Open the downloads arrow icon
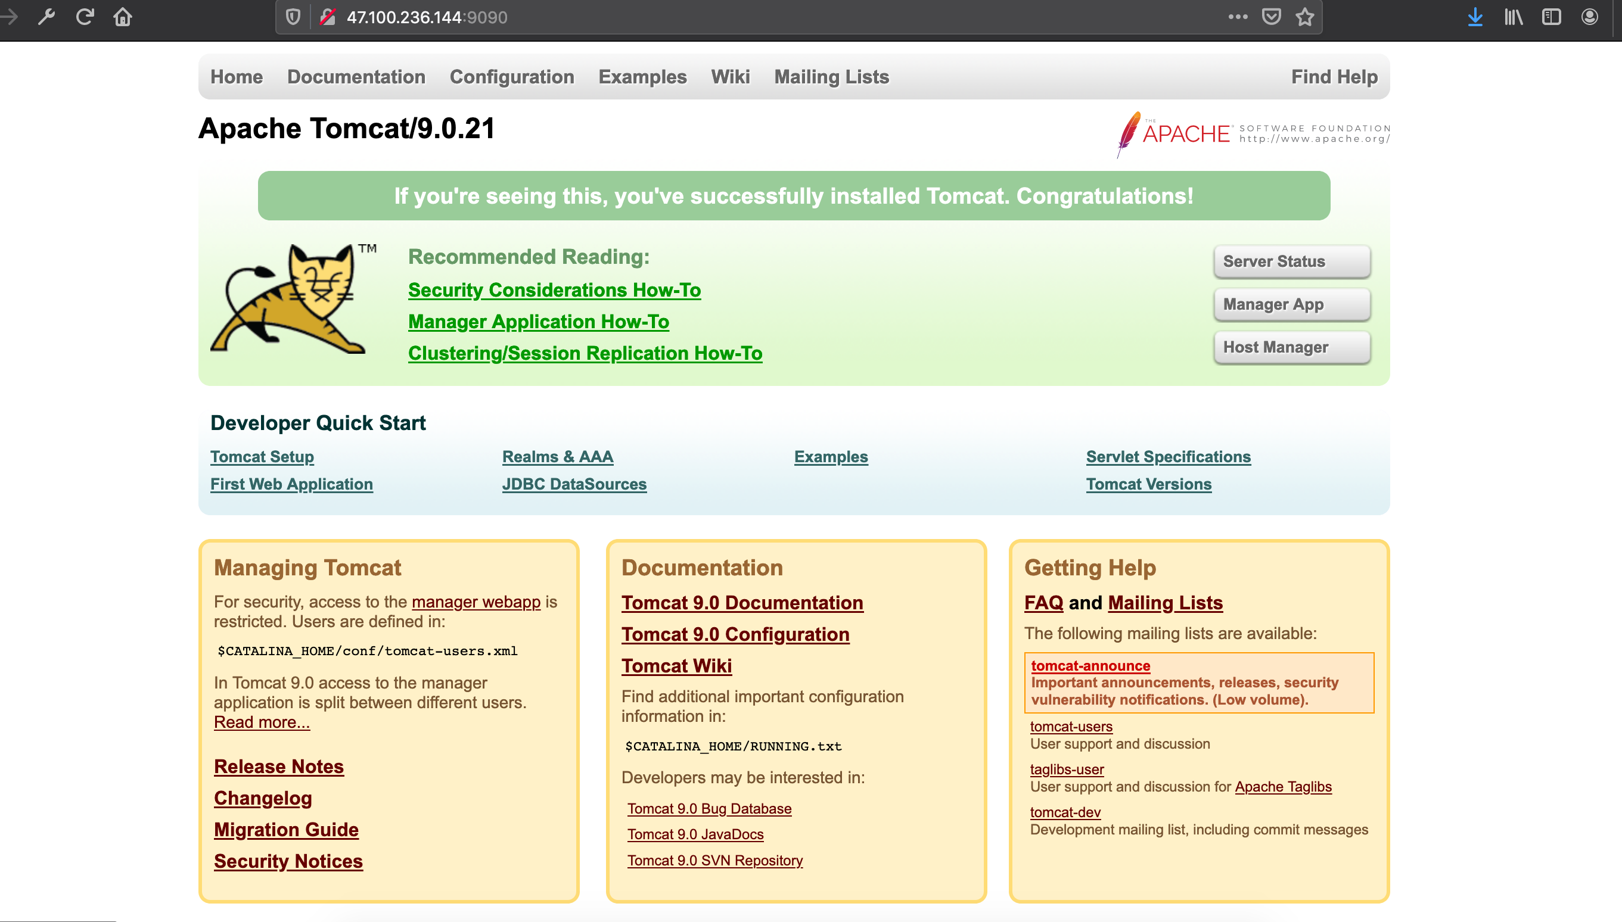Screen dimensions: 1622x922 pos(1475,17)
